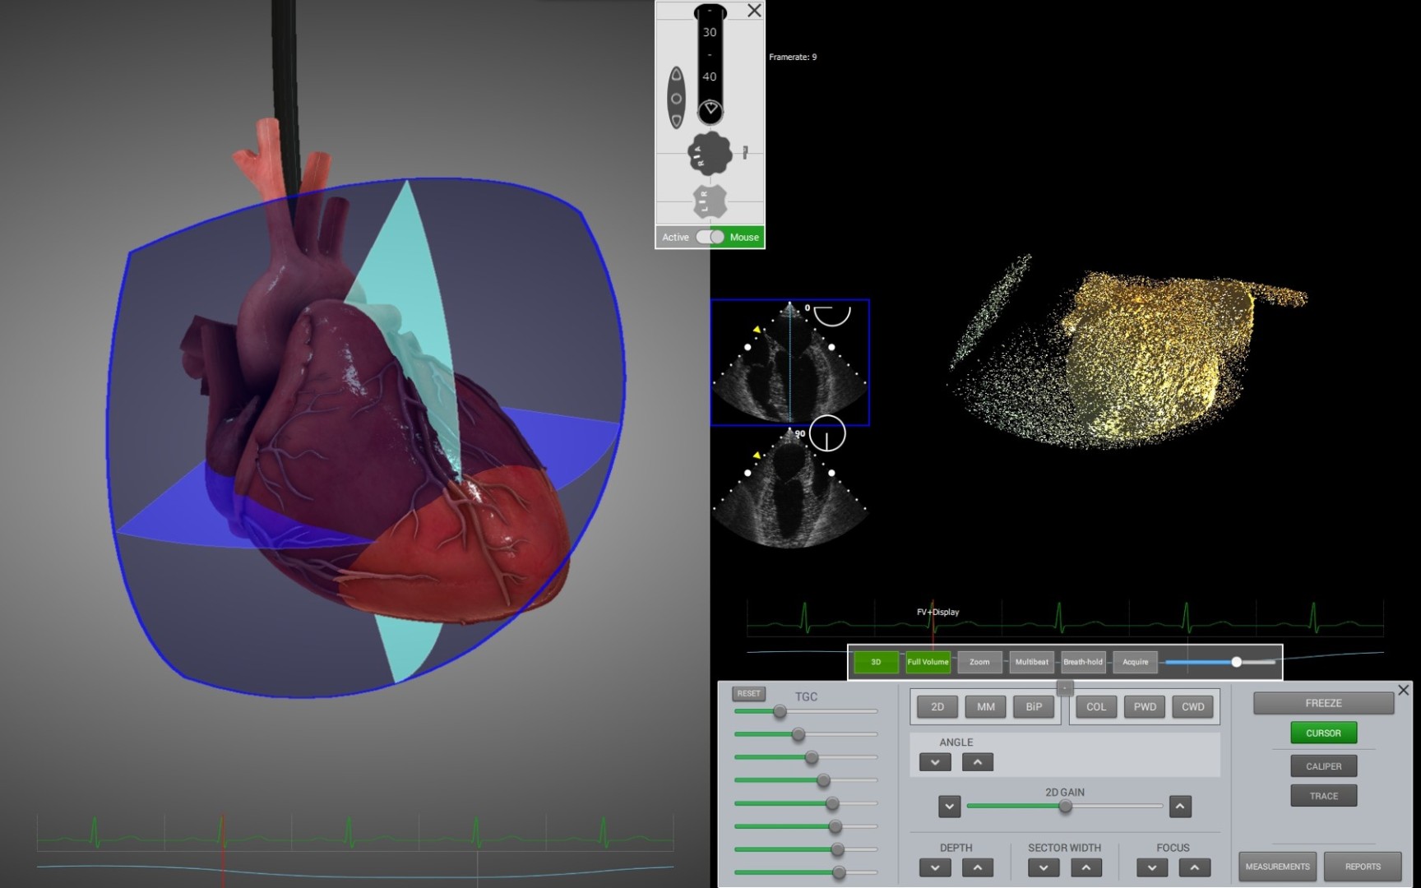Decrease the DEPTH with down chevron
Screen dimensions: 1421x888
935,867
